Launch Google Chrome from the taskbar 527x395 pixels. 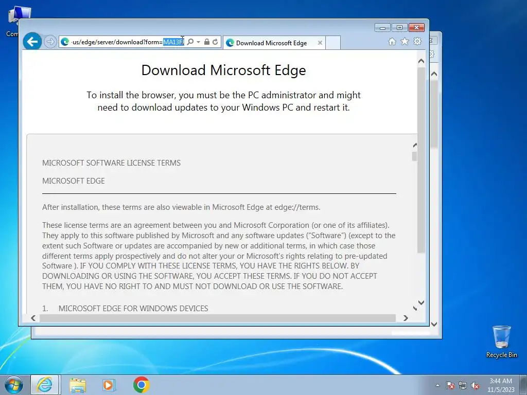coord(141,385)
